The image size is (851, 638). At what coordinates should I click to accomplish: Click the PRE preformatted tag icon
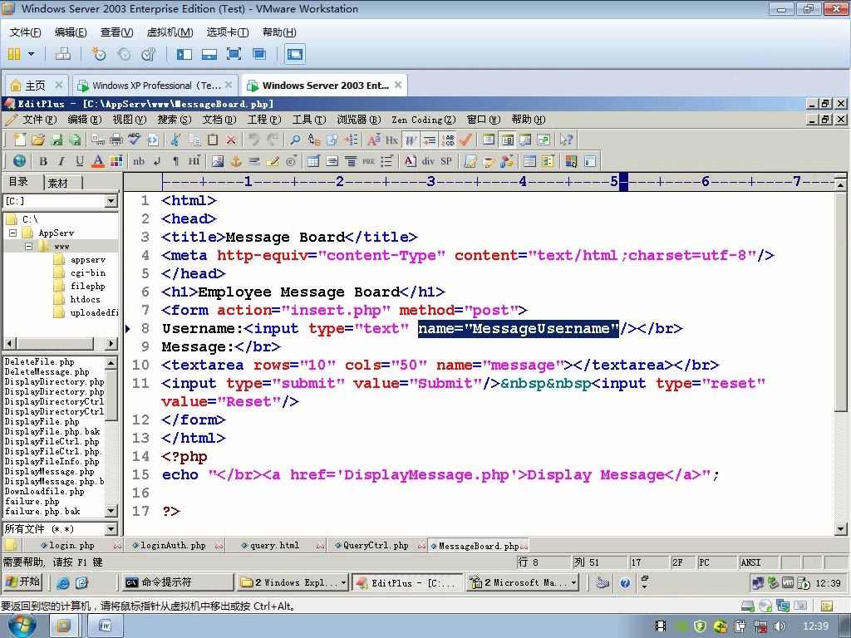[x=368, y=161]
